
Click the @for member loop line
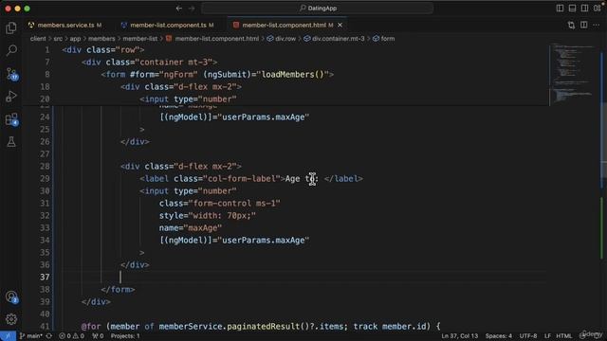click(x=261, y=326)
